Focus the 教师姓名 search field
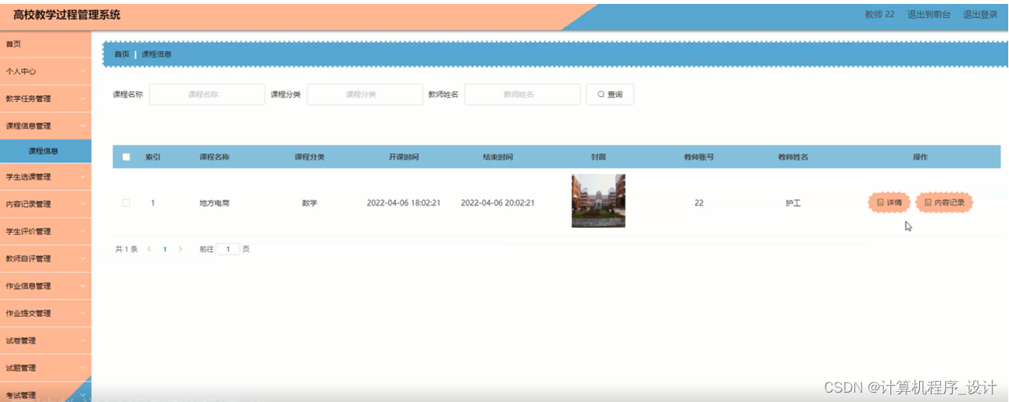Screen dimensions: 1009x402 click(x=522, y=94)
